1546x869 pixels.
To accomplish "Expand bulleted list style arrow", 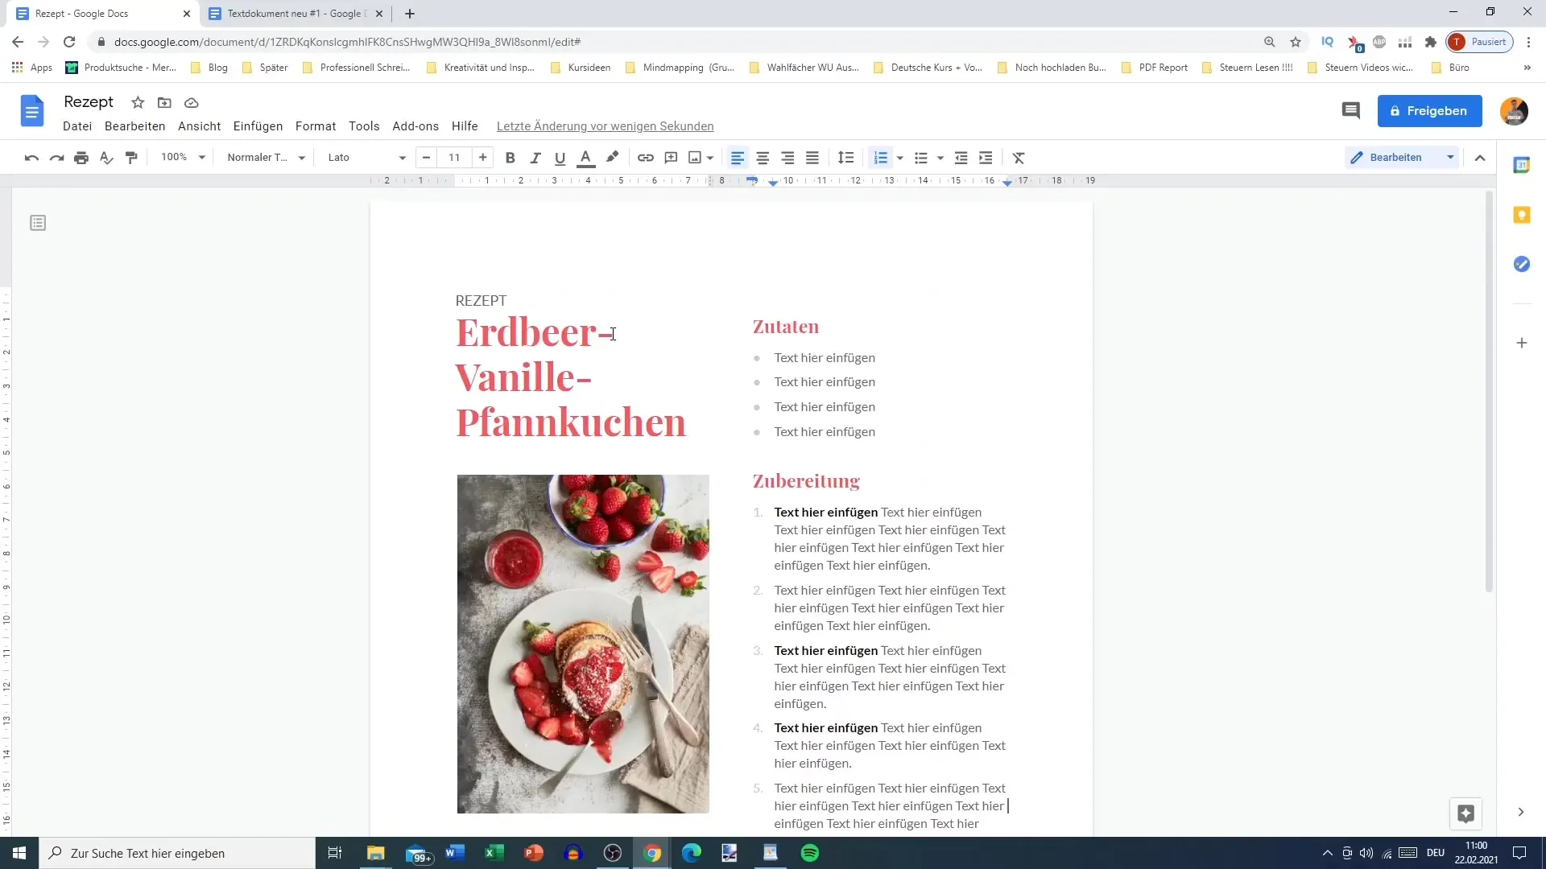I will coord(940,158).
